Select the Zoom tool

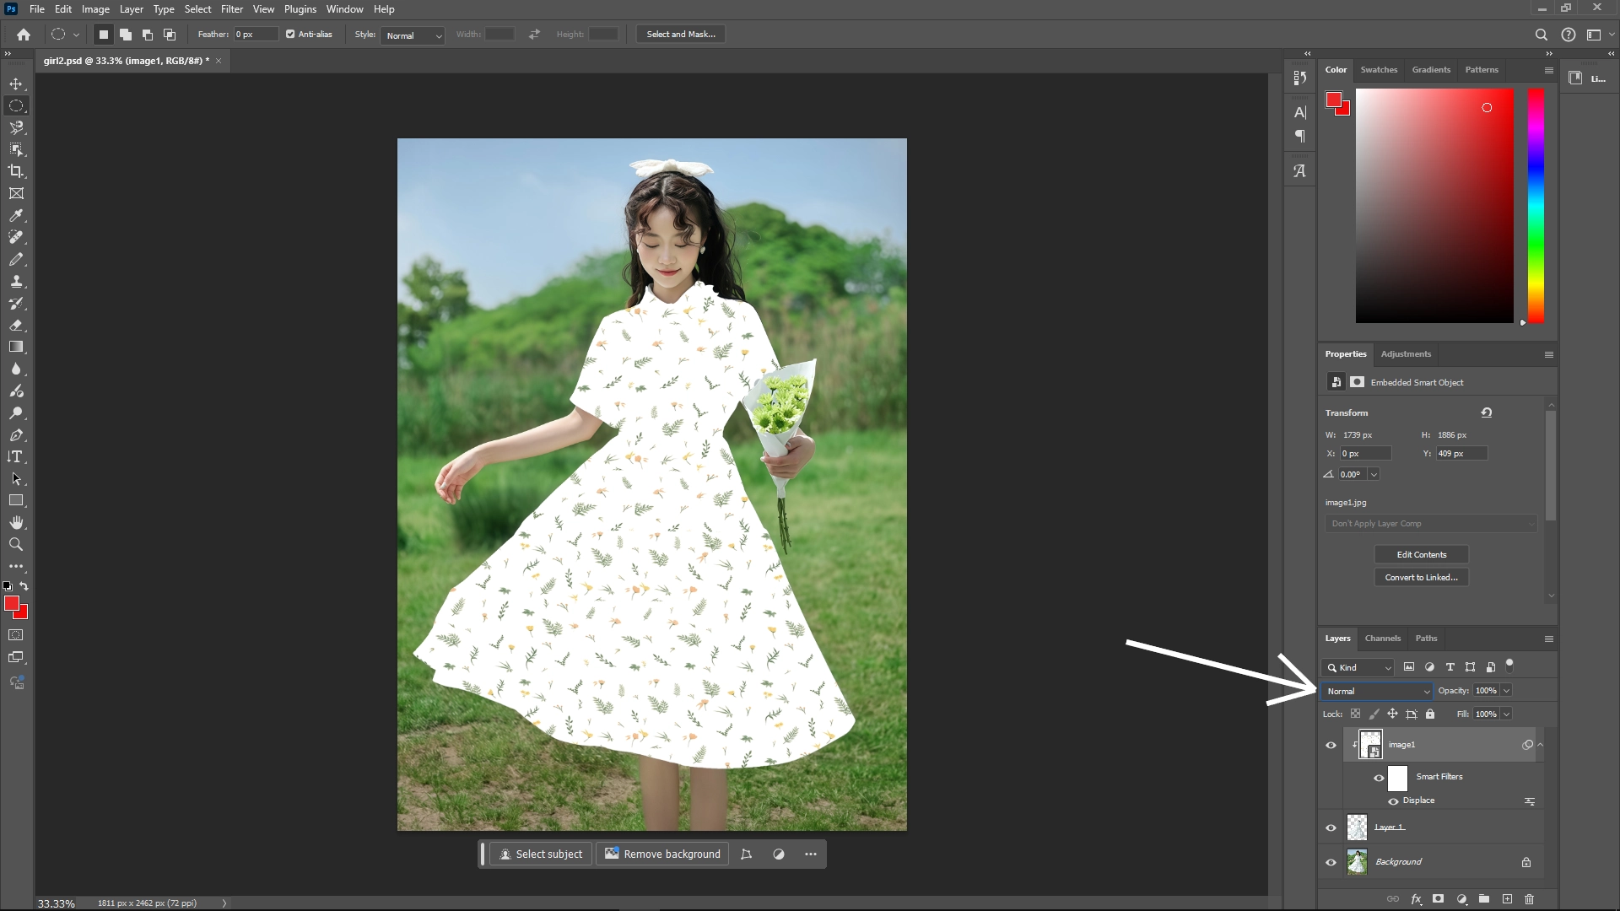(16, 544)
